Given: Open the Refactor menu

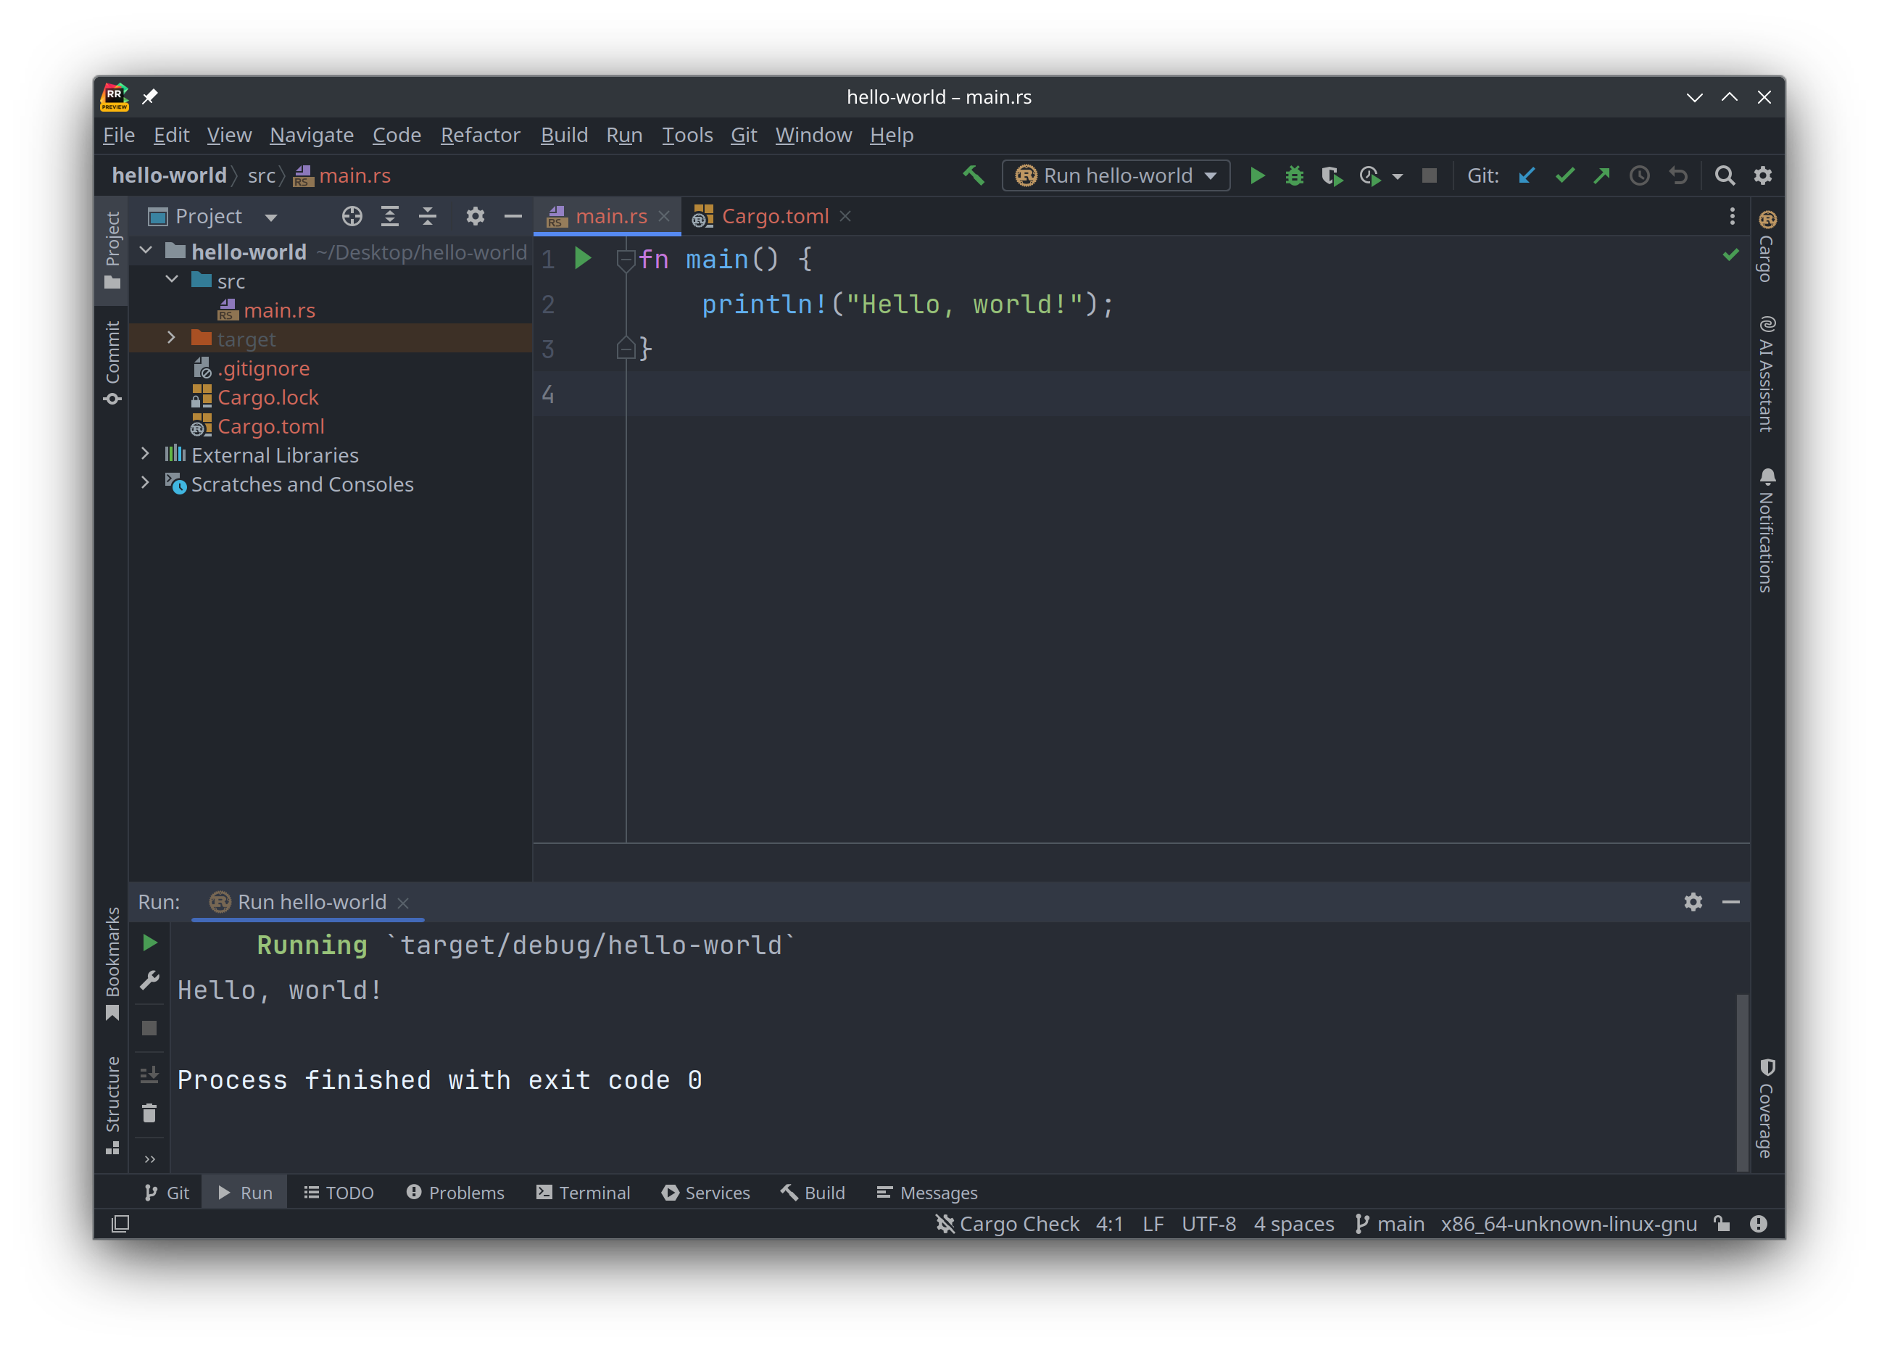Looking at the screenshot, I should (x=481, y=135).
